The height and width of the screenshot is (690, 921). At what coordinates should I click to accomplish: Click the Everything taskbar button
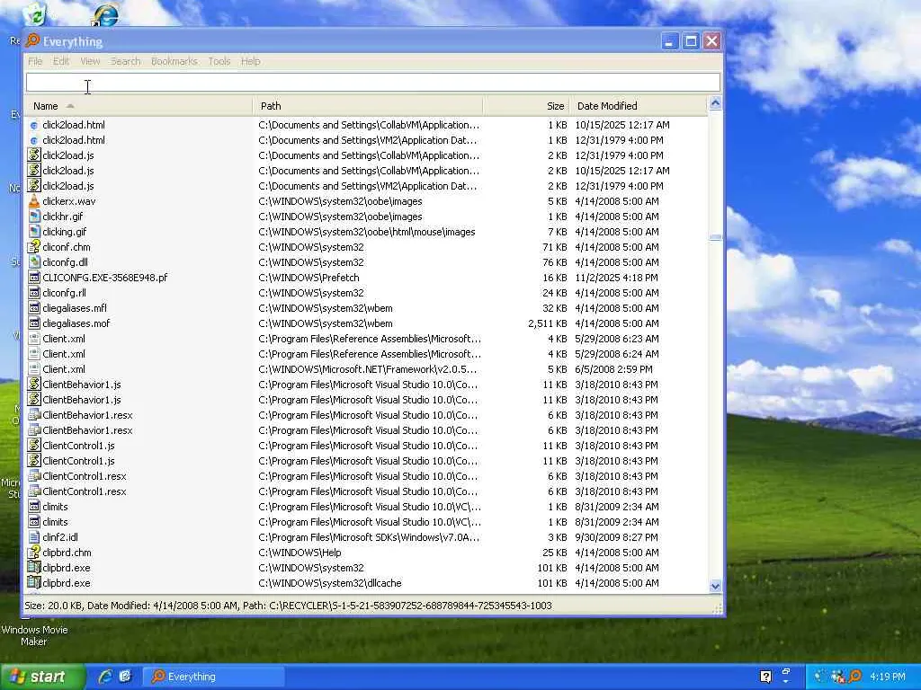[x=214, y=677]
